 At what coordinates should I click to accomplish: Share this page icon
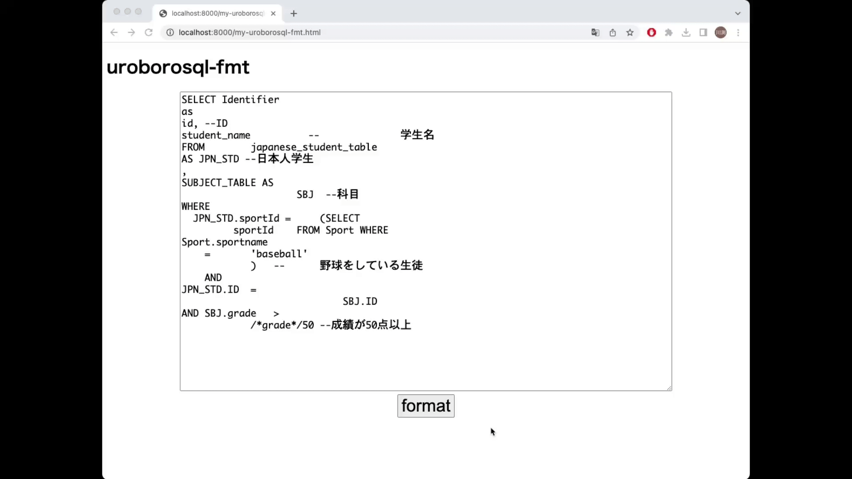613,32
